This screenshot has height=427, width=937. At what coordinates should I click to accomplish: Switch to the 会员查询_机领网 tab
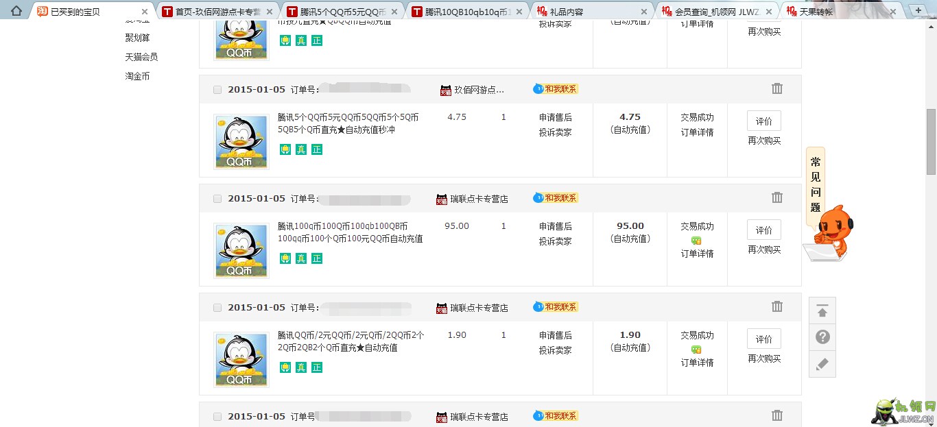716,12
